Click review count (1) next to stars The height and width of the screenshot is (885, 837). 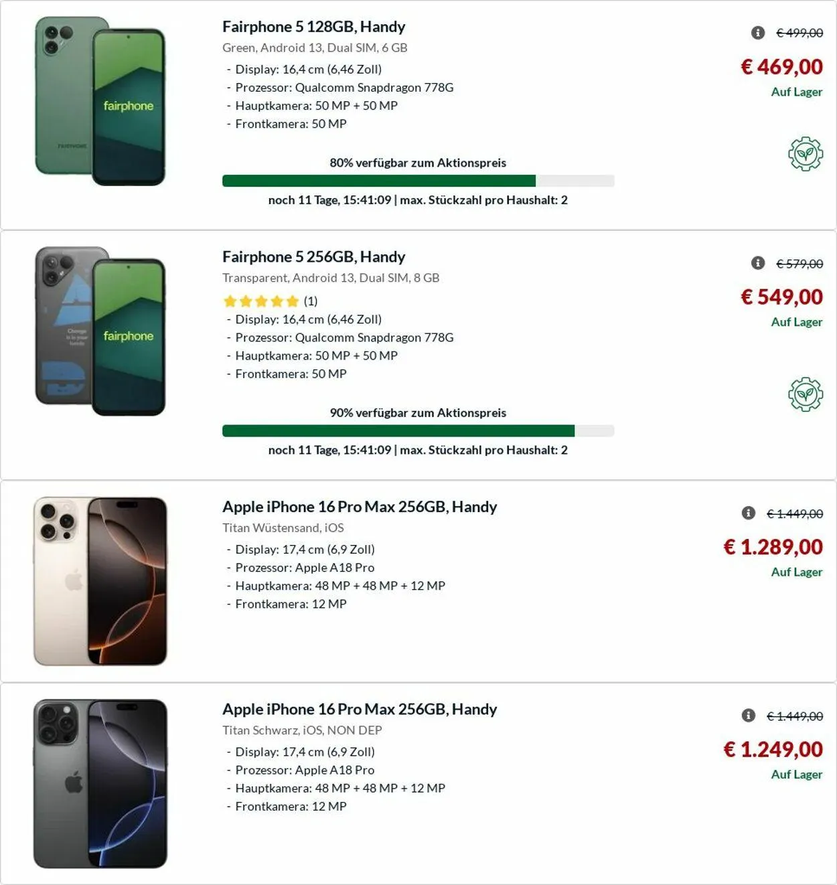tap(311, 301)
